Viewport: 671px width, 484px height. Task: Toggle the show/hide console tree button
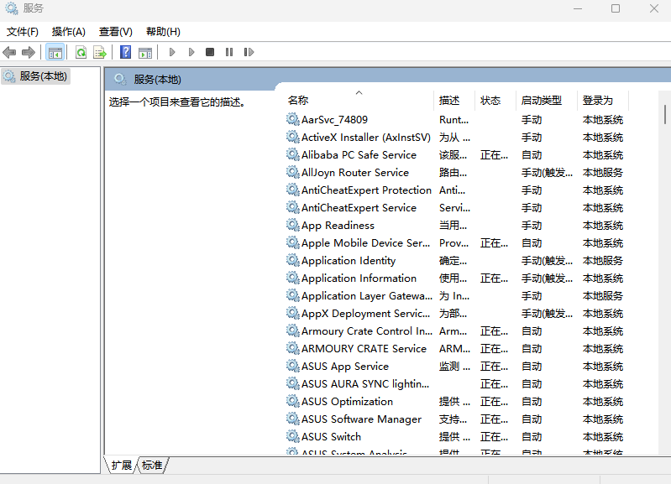(x=55, y=52)
